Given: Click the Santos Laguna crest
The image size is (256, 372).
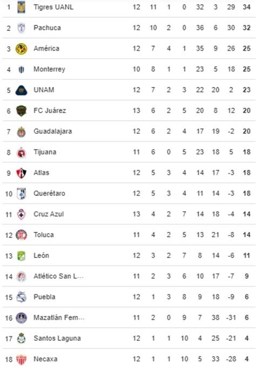Looking at the screenshot, I should (22, 339).
